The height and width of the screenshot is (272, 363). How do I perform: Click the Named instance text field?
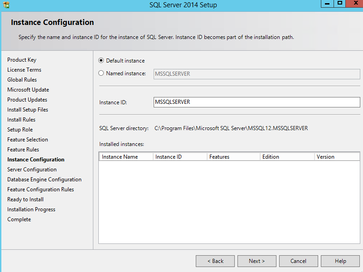click(x=257, y=74)
